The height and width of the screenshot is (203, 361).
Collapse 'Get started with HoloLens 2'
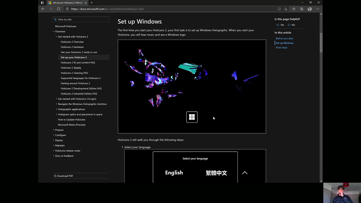click(x=56, y=37)
